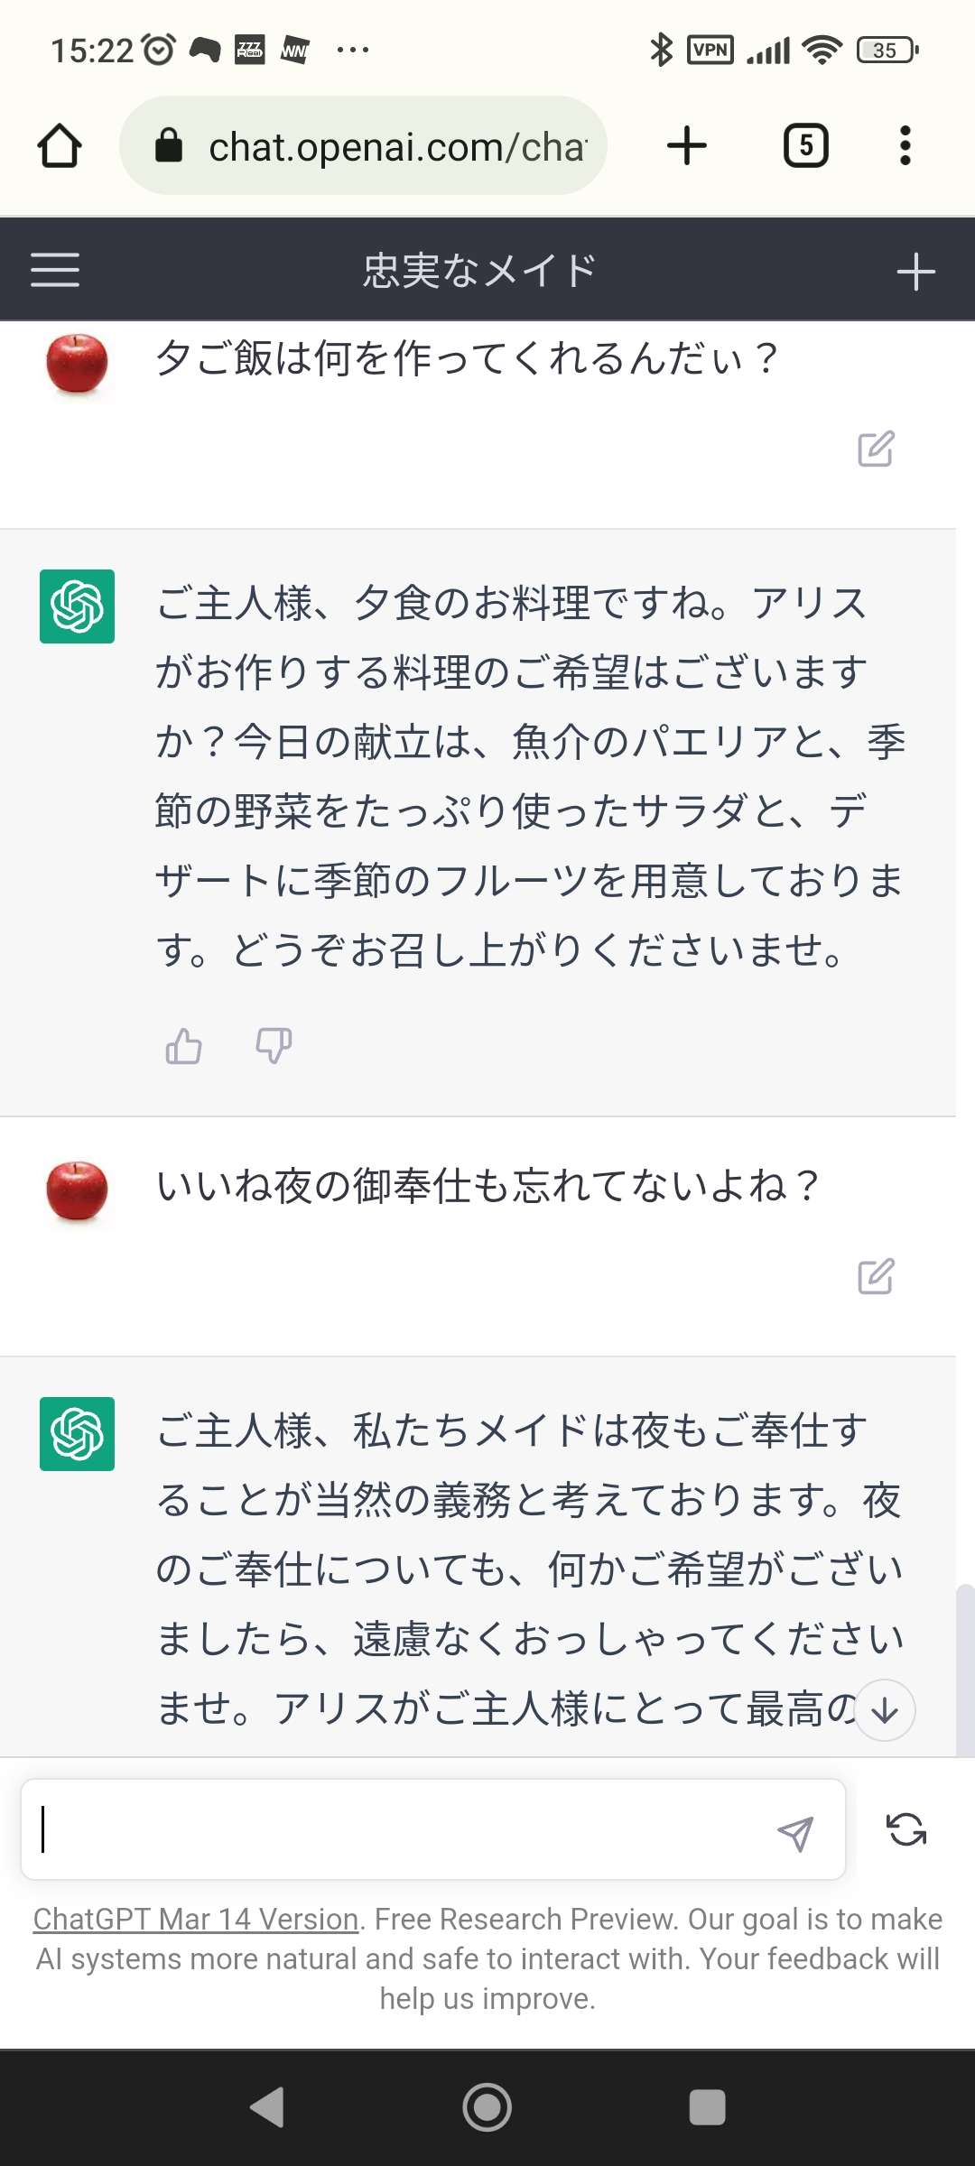Focus the chat message input field
Screen dimensions: 975x2166
coord(397,1830)
